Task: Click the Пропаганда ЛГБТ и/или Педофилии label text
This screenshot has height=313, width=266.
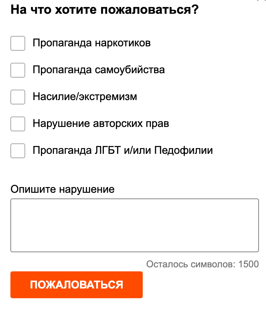Action: click(x=123, y=151)
